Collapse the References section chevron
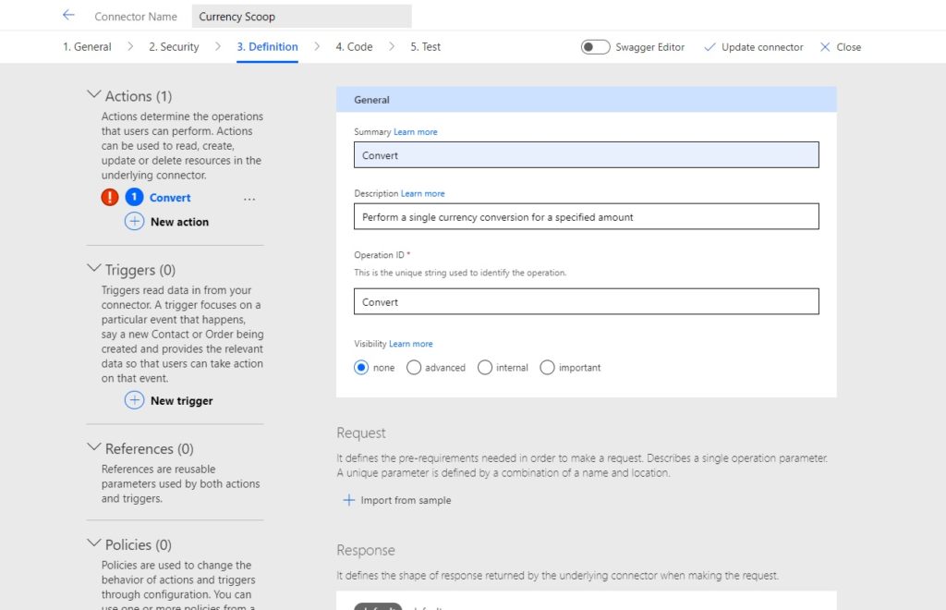The image size is (946, 610). tap(93, 447)
